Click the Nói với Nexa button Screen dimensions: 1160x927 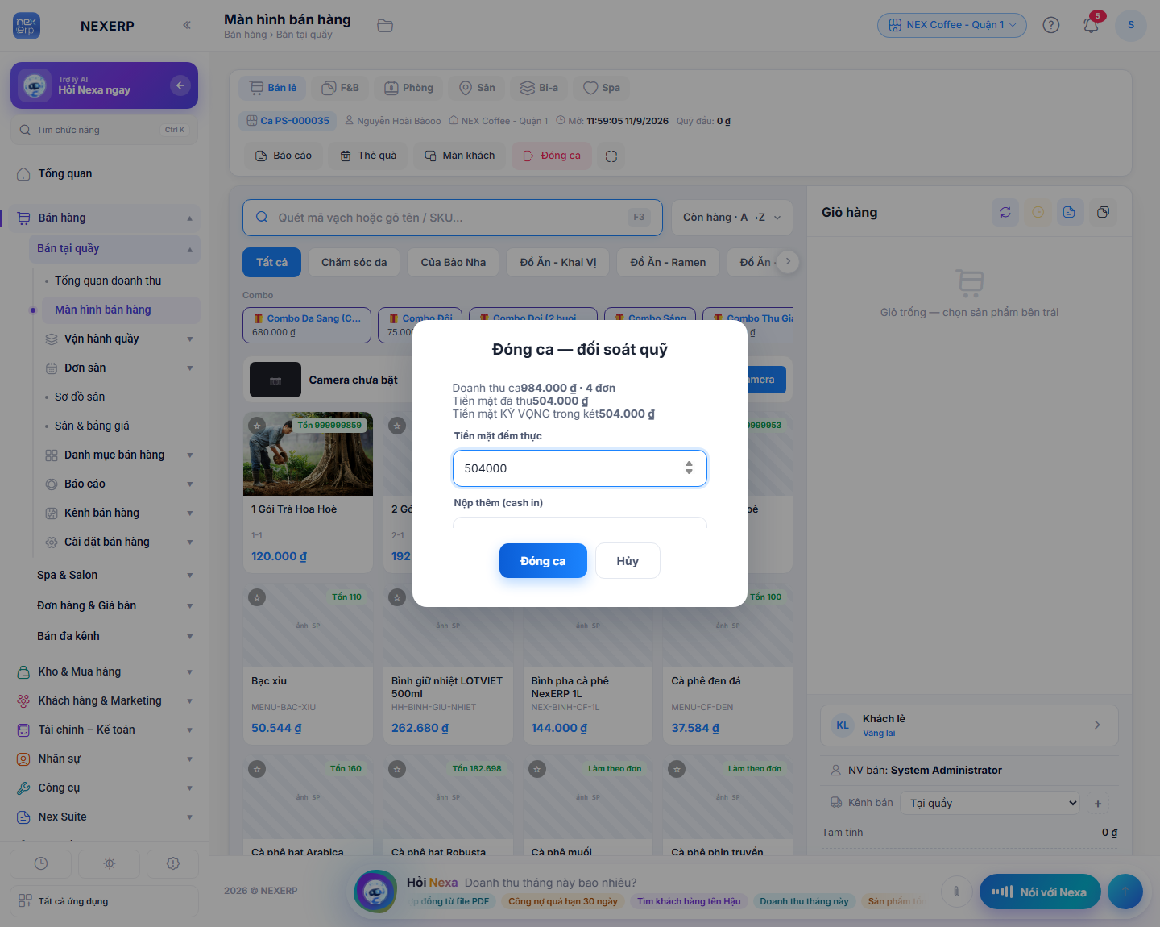[x=1040, y=892]
